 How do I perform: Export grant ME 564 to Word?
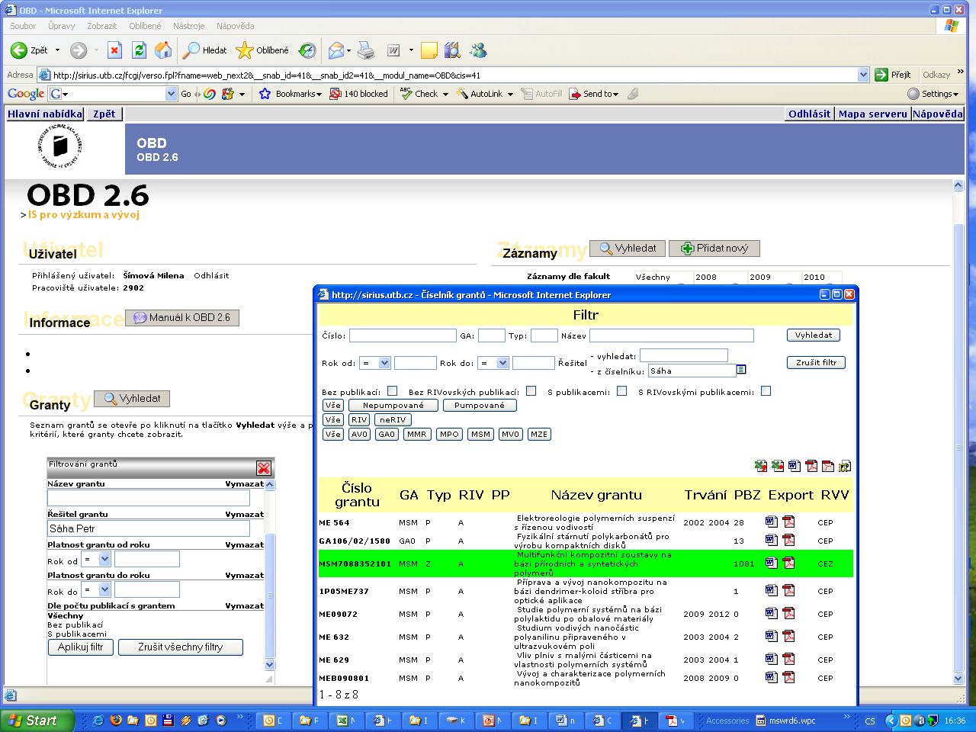[772, 522]
